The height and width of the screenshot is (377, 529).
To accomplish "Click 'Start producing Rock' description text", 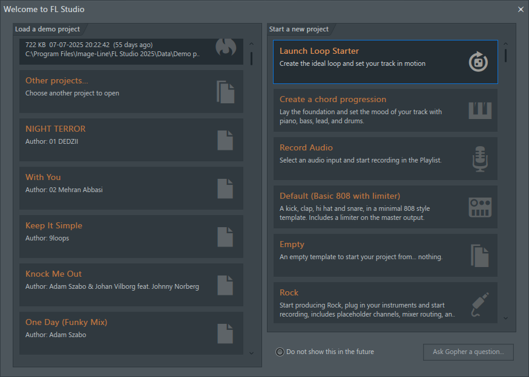I will (x=367, y=309).
